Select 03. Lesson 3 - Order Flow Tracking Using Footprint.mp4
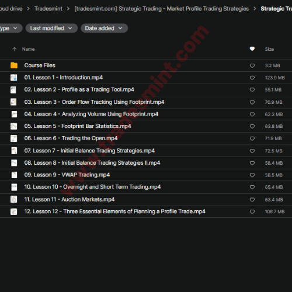This screenshot has width=292, height=292. (x=94, y=102)
